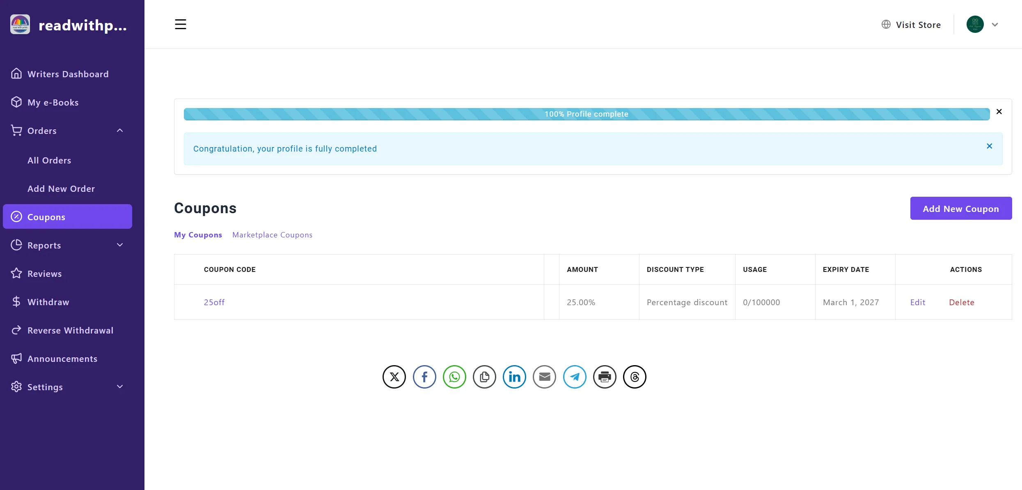This screenshot has width=1022, height=490.
Task: Open the user avatar dropdown
Action: coord(982,25)
